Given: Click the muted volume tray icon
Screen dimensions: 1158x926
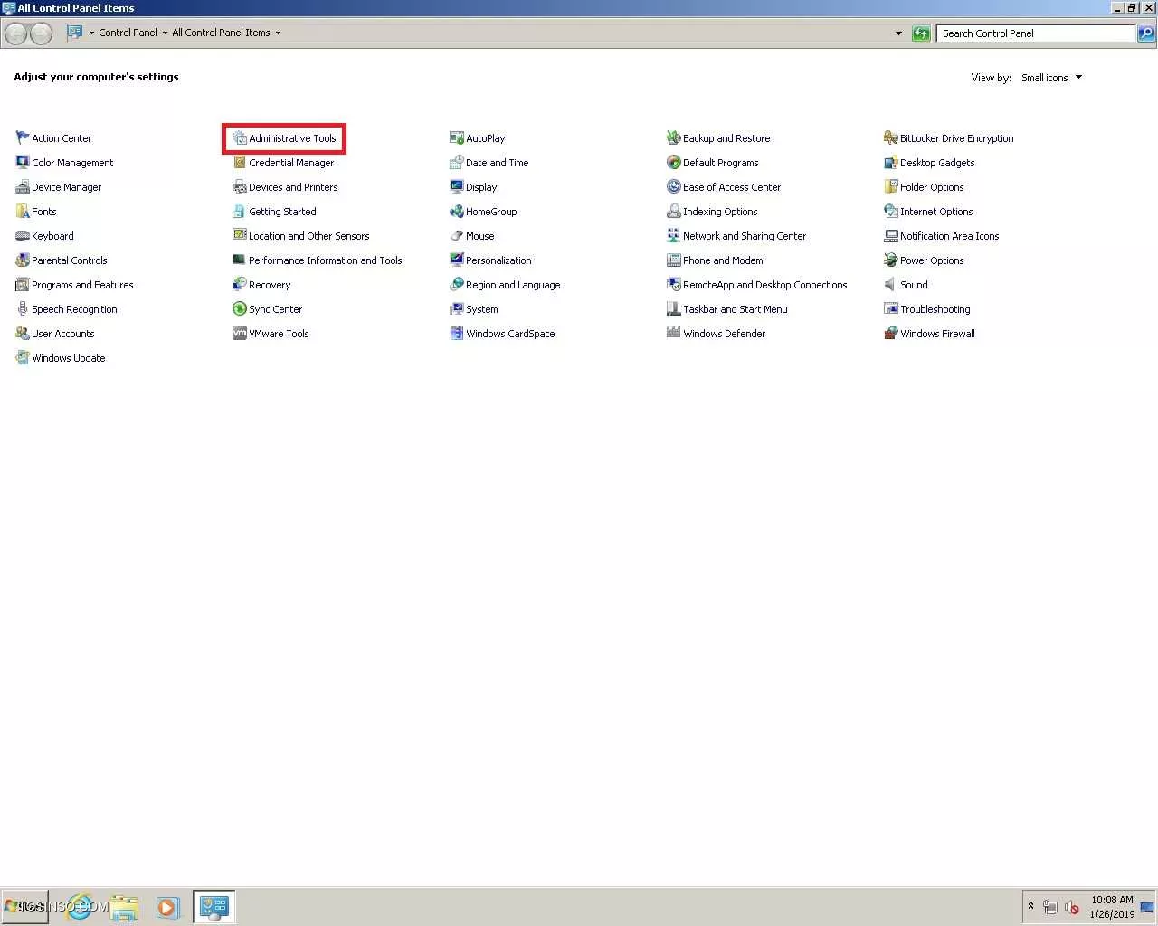Looking at the screenshot, I should click(1072, 907).
